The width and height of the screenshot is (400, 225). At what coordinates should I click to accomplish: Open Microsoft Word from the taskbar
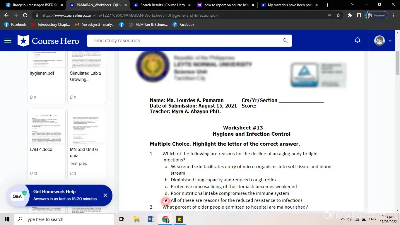tap(151, 219)
